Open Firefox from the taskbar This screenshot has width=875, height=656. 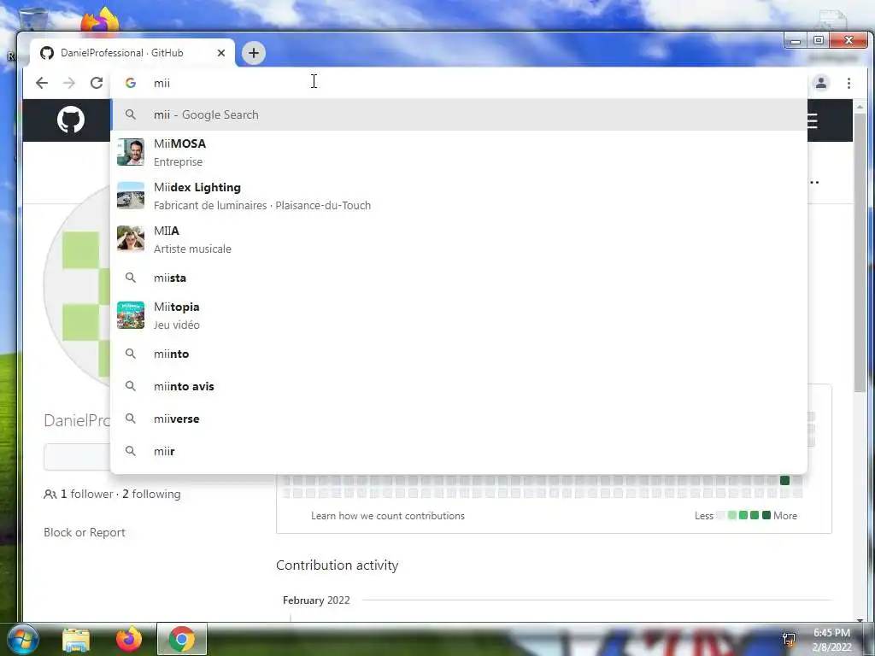coord(129,639)
